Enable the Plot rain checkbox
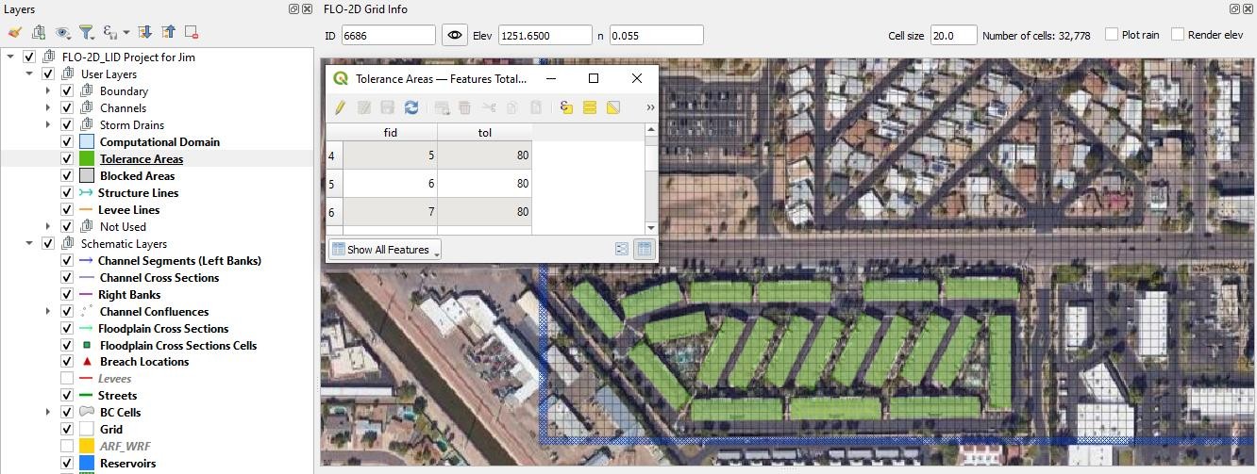1257x474 pixels. (1112, 35)
